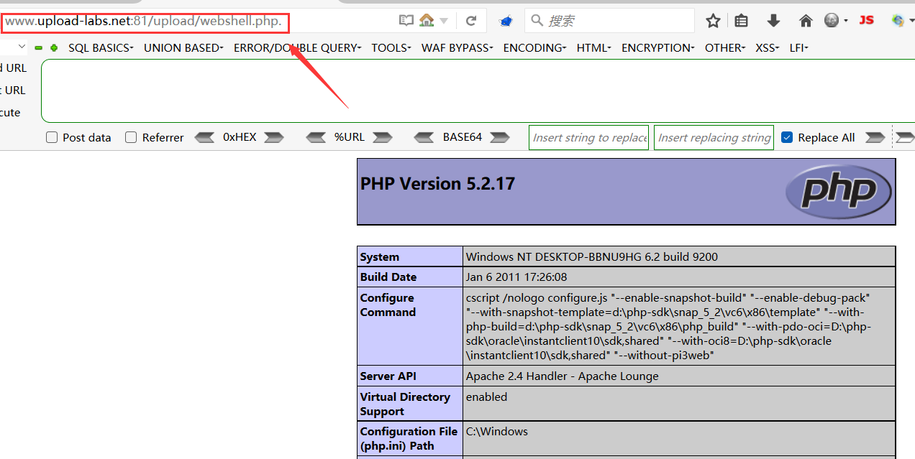
Task: Open ERROR/DOUBLE QUERY menu
Action: click(x=297, y=48)
